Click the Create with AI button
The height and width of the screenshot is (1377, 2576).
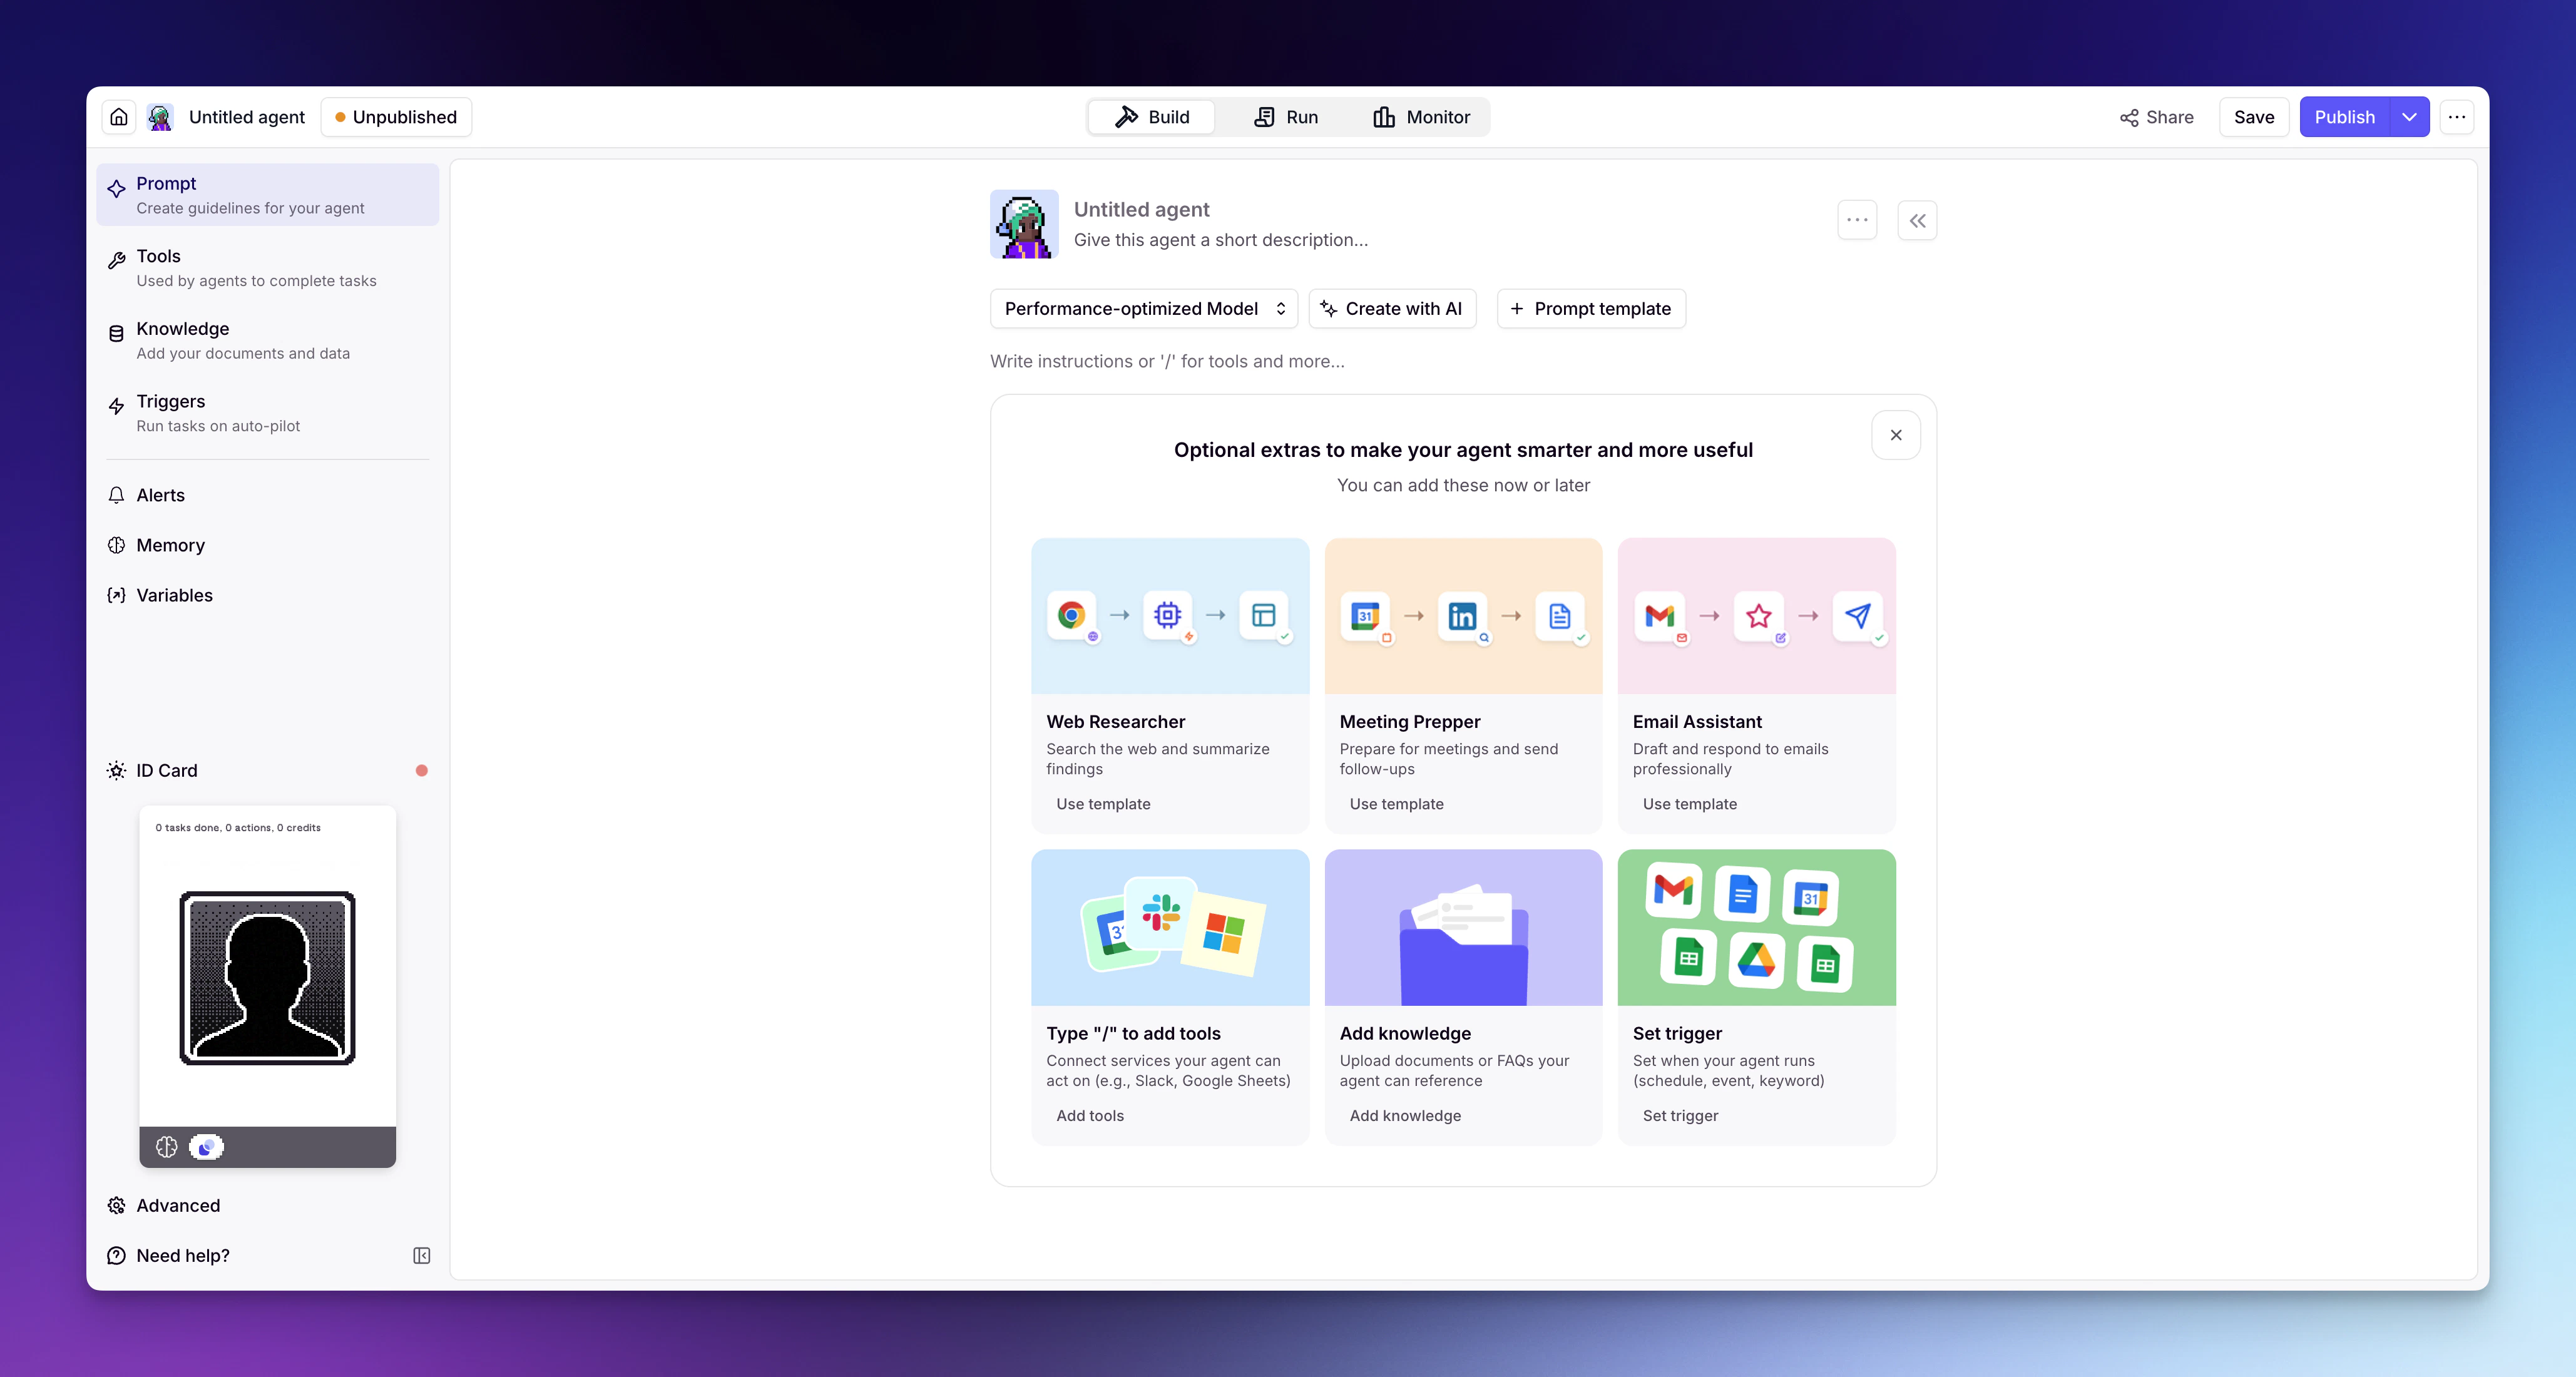tap(1392, 308)
